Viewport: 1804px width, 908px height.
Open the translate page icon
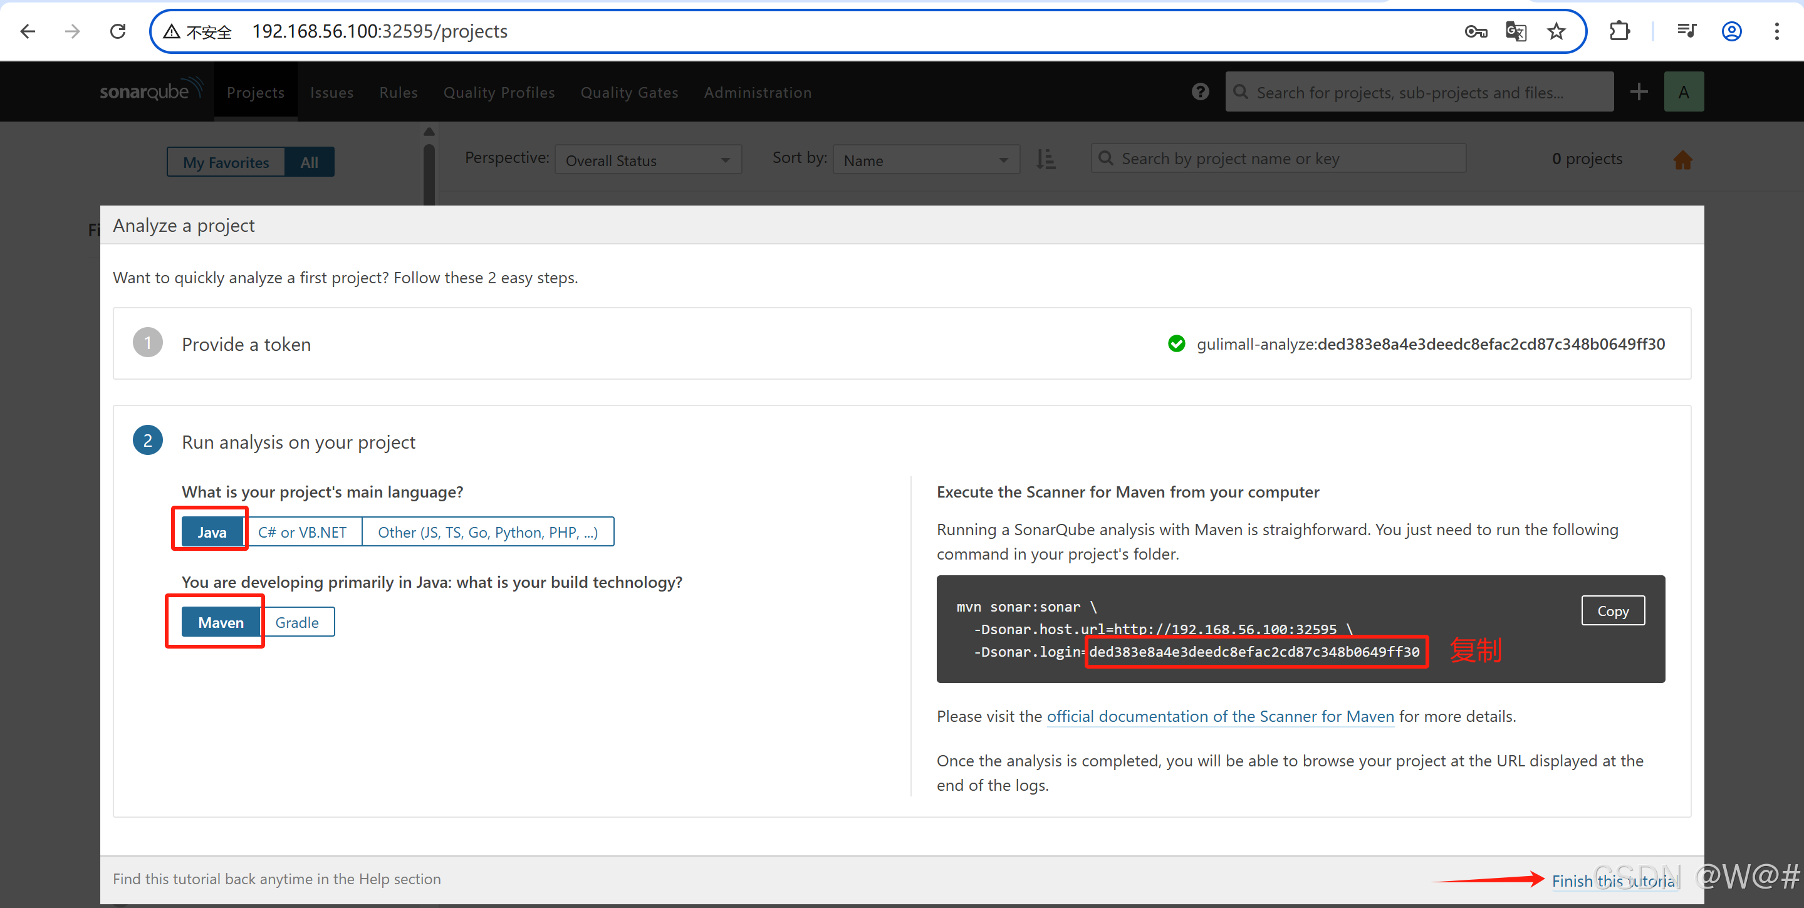click(1516, 31)
